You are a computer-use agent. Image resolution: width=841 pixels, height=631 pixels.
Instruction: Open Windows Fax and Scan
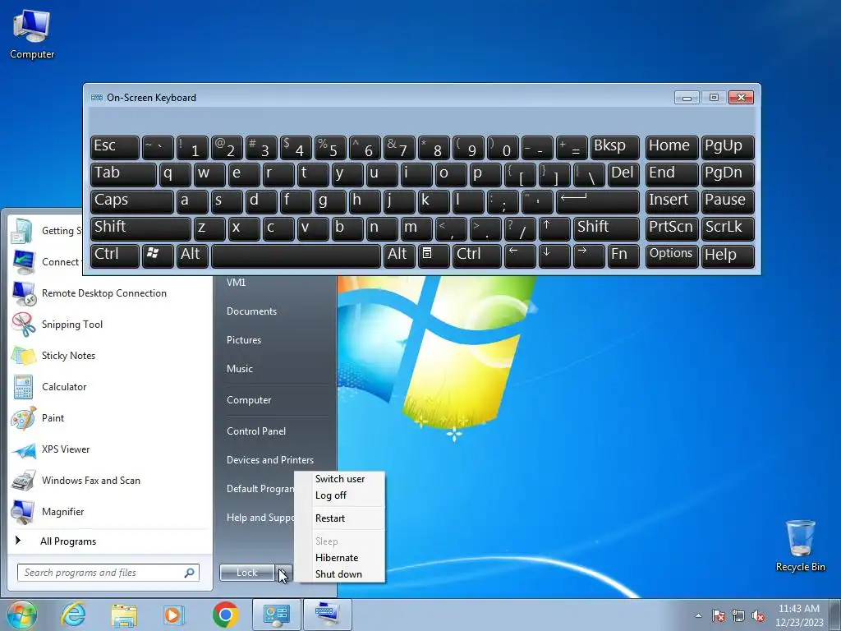(110, 480)
